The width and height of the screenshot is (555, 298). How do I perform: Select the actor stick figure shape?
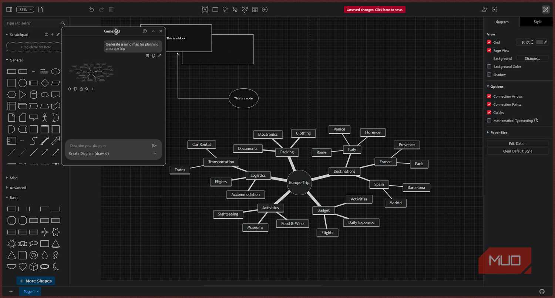point(44,118)
